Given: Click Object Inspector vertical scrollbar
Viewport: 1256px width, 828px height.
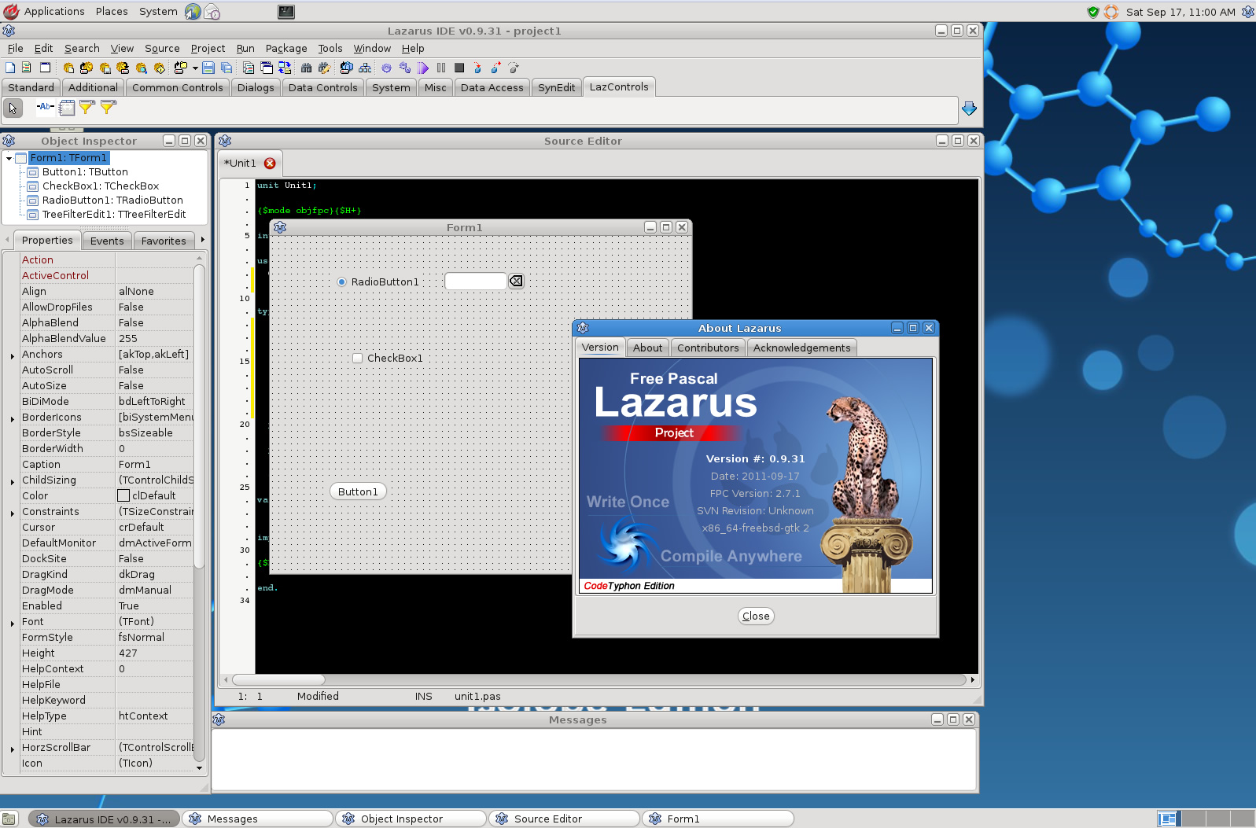Looking at the screenshot, I should 199,417.
